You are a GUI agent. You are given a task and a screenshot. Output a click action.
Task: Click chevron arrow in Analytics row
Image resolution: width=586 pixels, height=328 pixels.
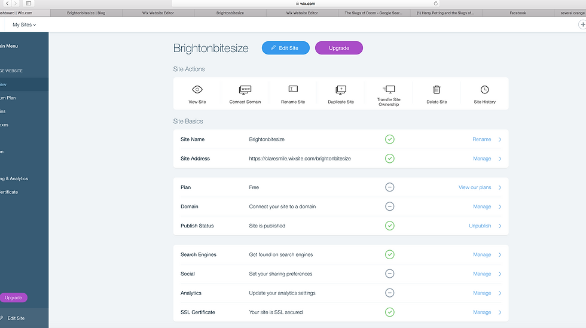500,293
